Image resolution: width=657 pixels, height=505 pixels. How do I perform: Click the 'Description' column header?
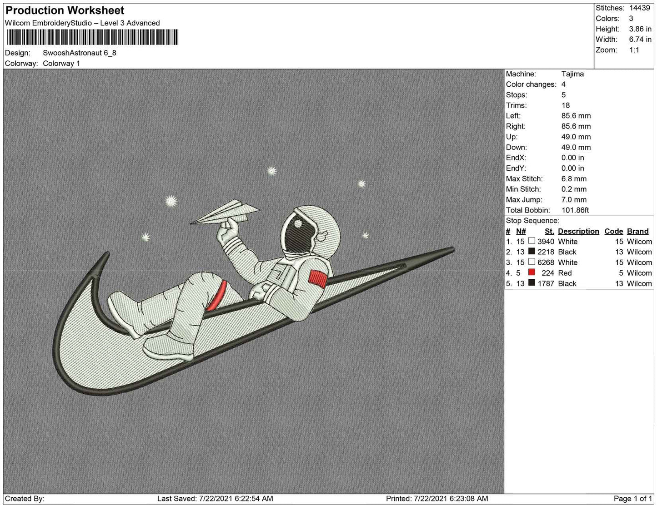(578, 231)
